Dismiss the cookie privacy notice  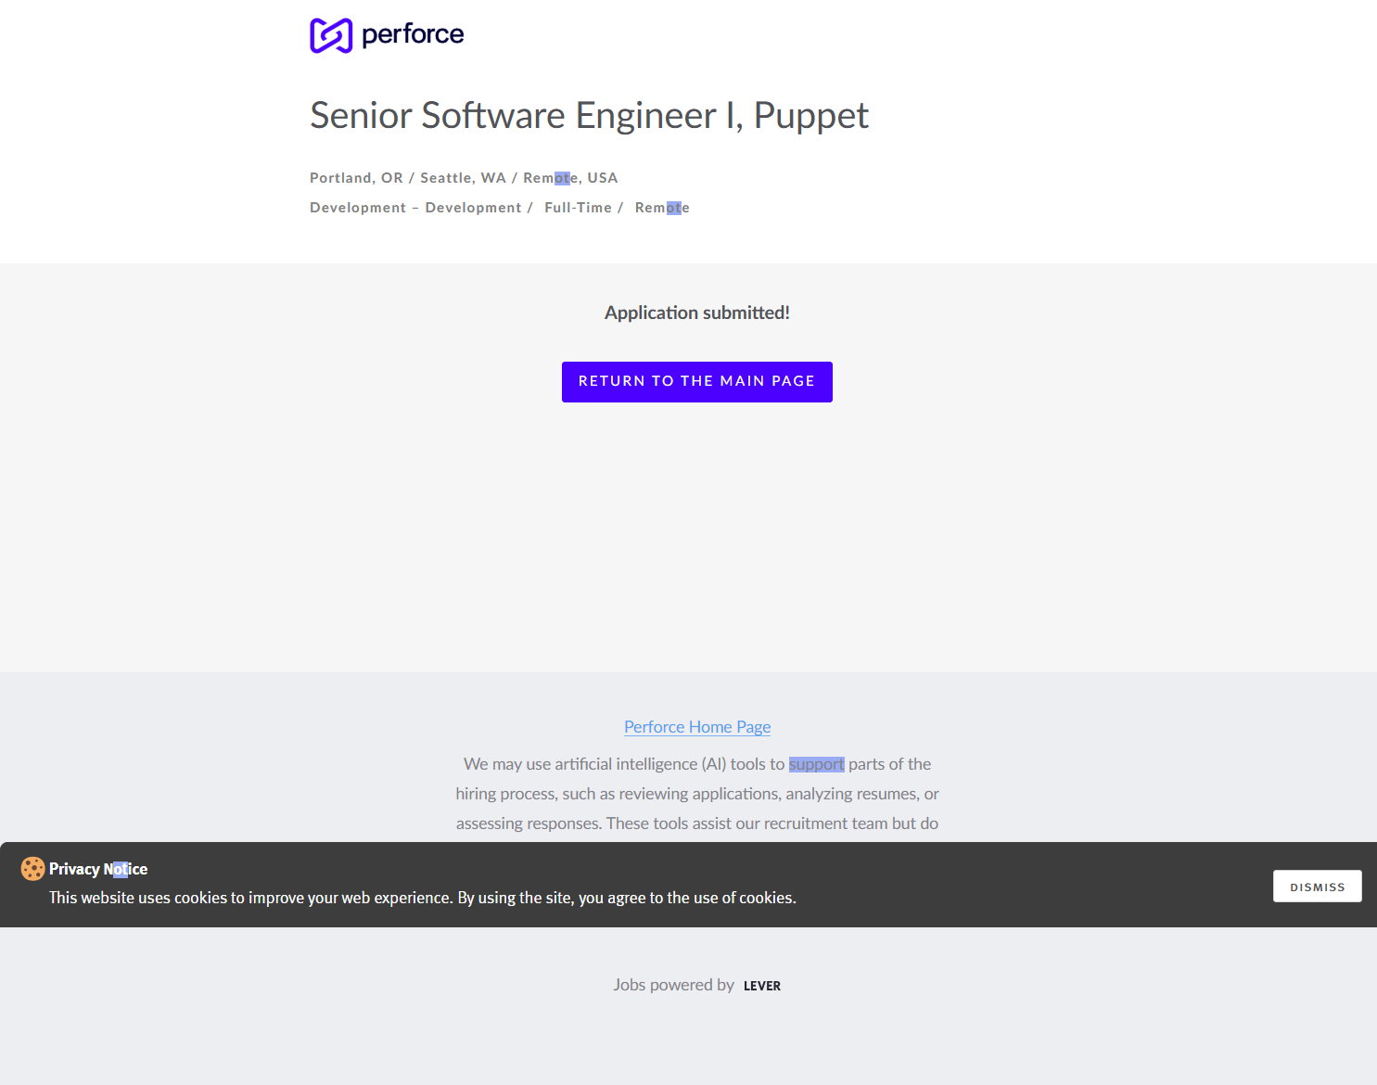(1317, 887)
